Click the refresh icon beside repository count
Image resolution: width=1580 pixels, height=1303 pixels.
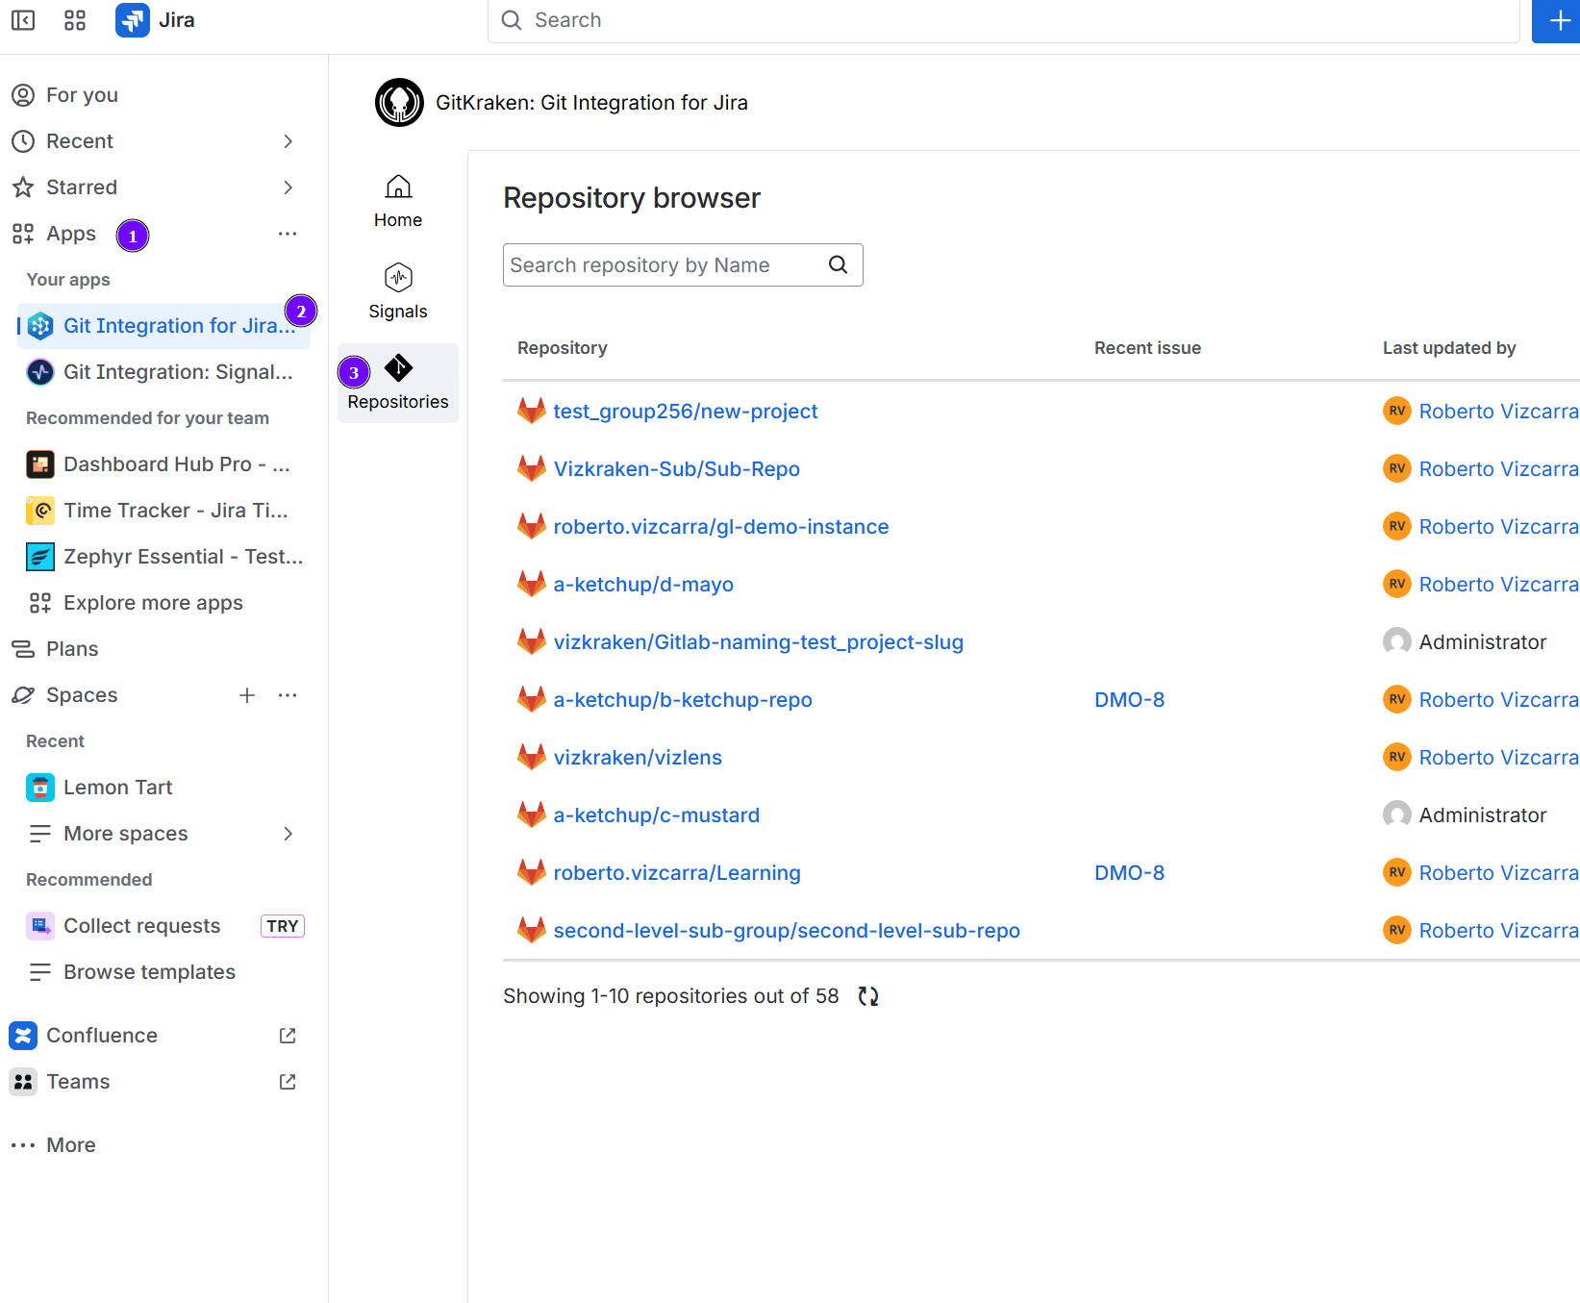pyautogui.click(x=868, y=996)
